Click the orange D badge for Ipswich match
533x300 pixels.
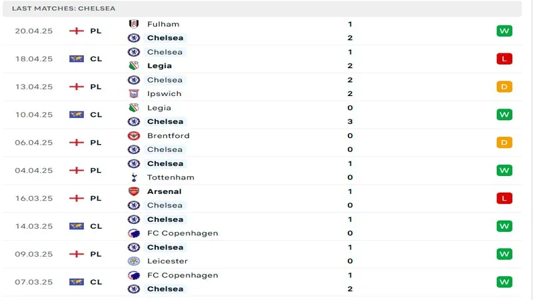pyautogui.click(x=504, y=87)
